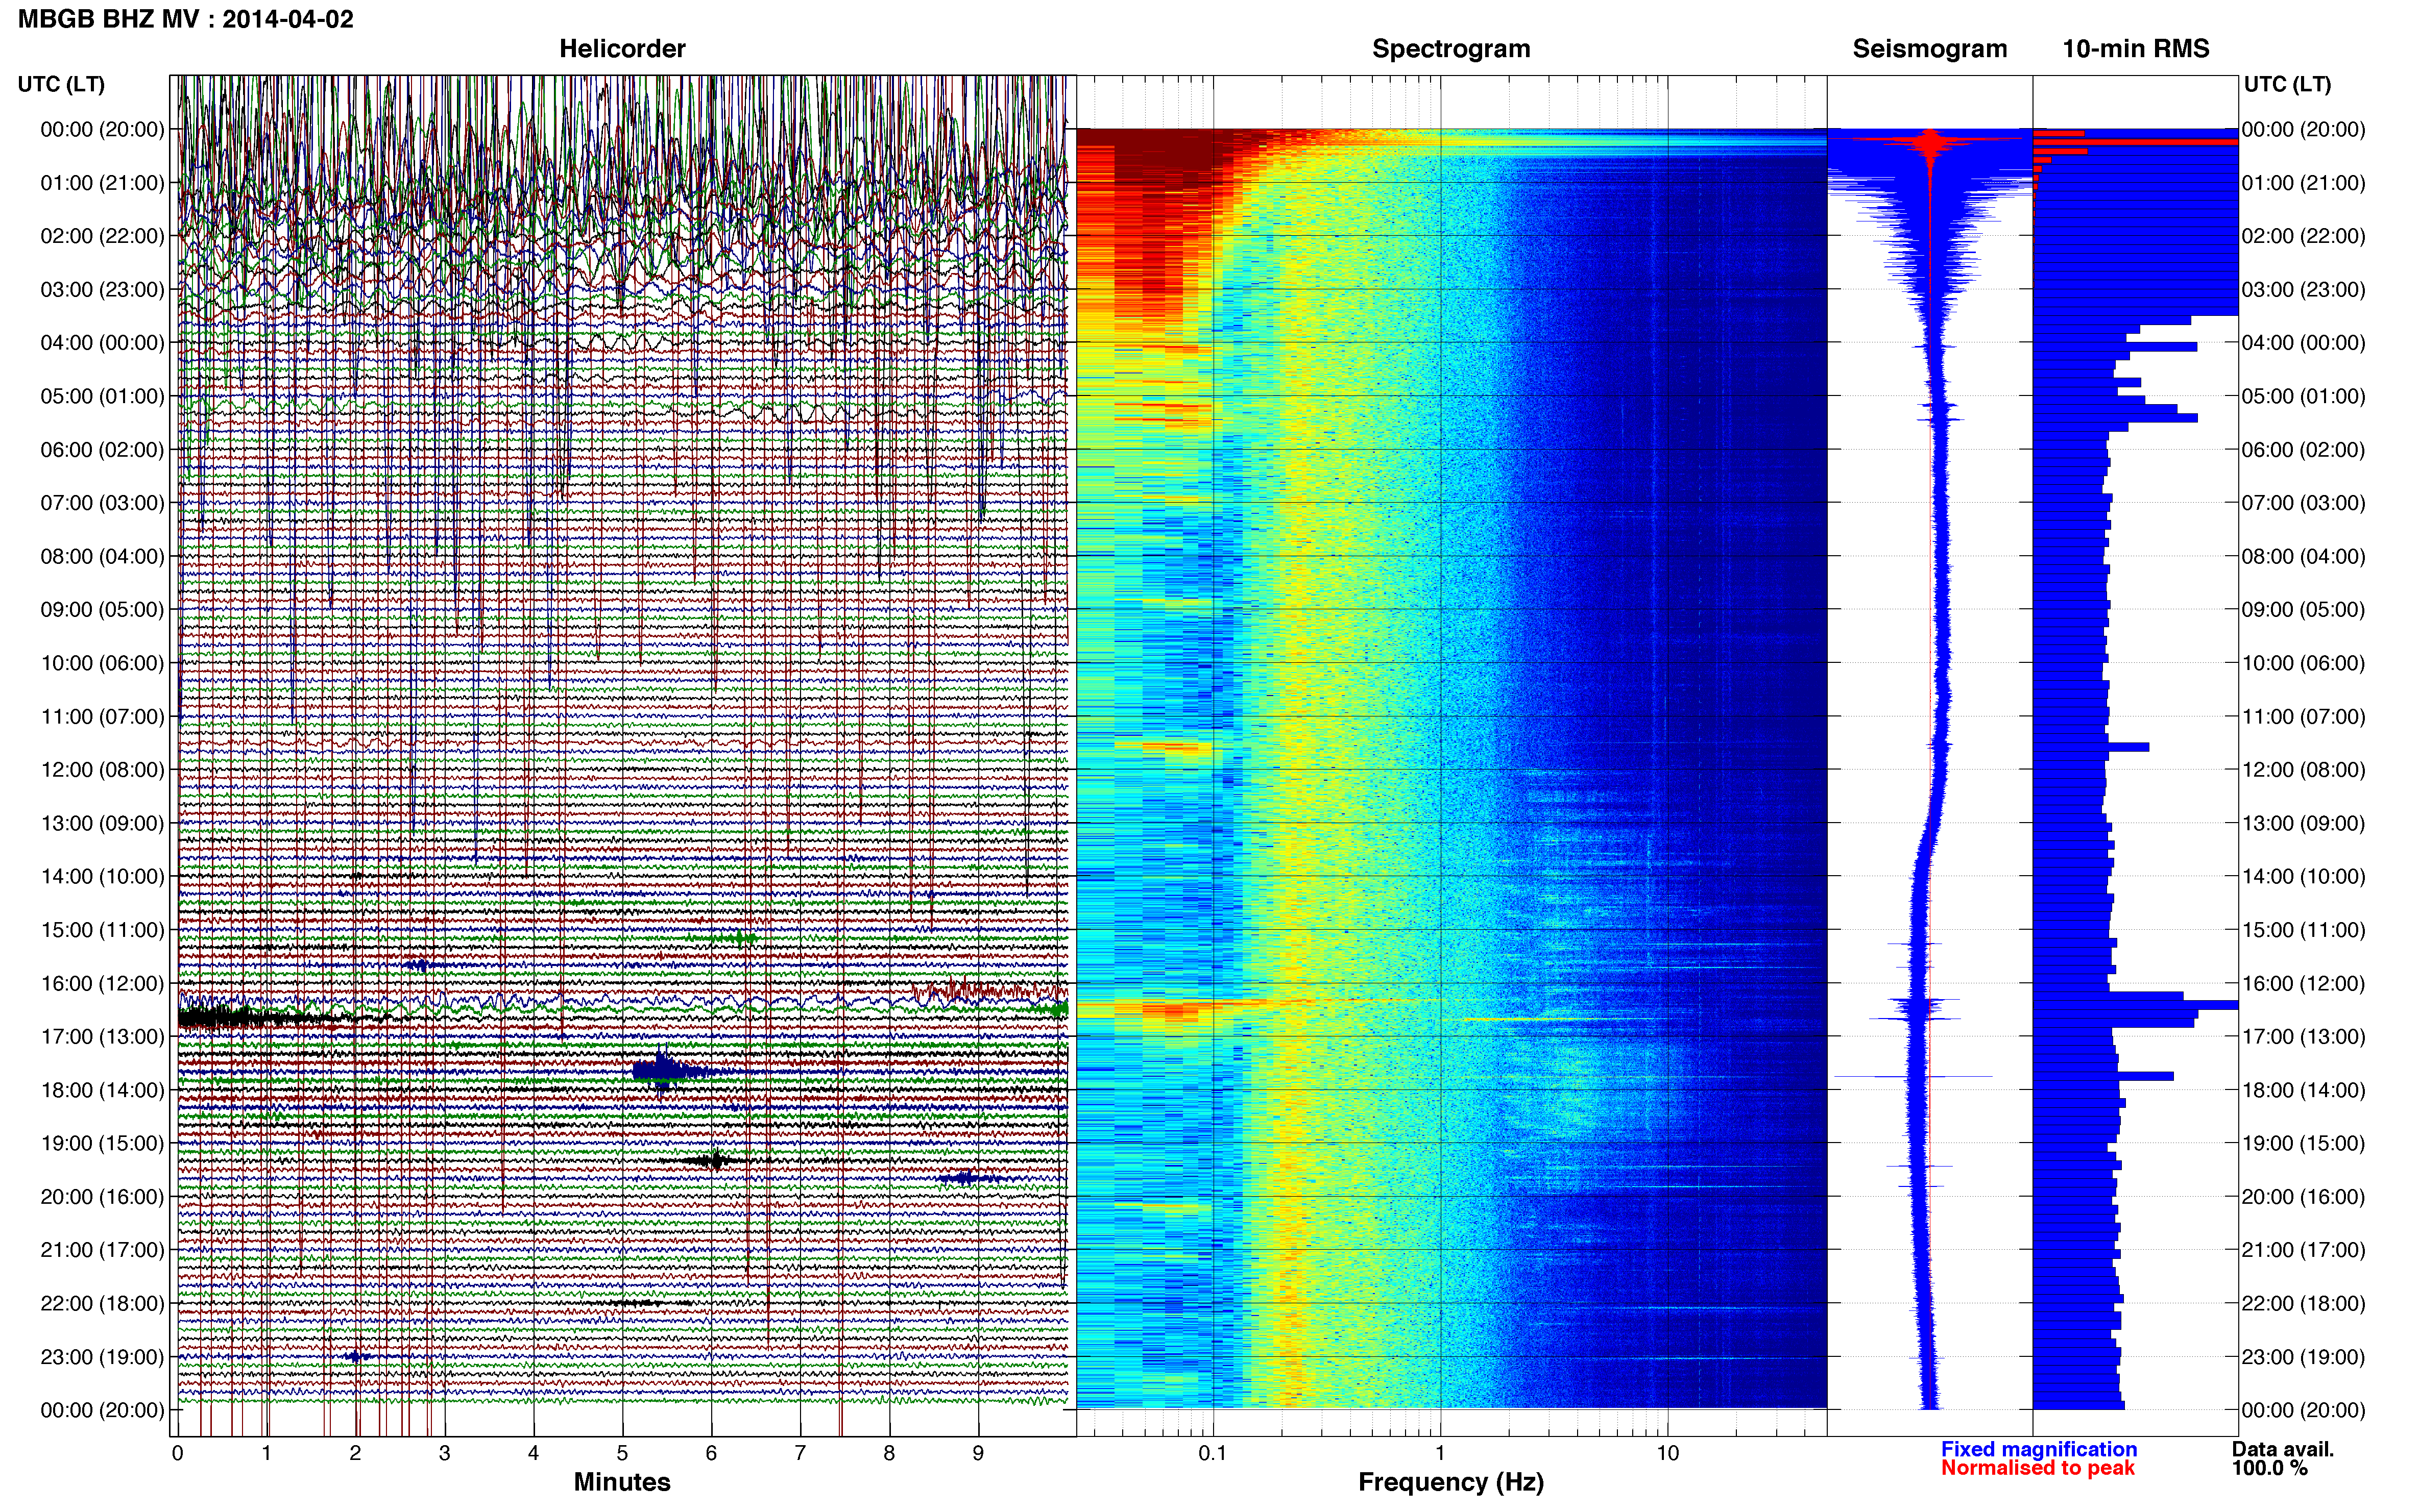Click the 0.1 tick on the Frequency axis
This screenshot has height=1512, width=2420.
(x=1213, y=1453)
